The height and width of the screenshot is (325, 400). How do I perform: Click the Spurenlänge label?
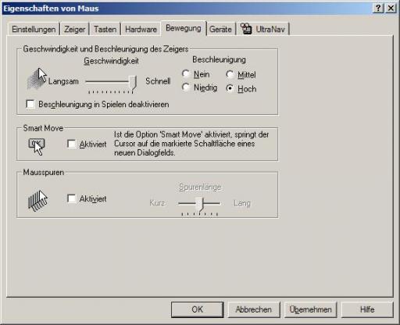point(200,187)
